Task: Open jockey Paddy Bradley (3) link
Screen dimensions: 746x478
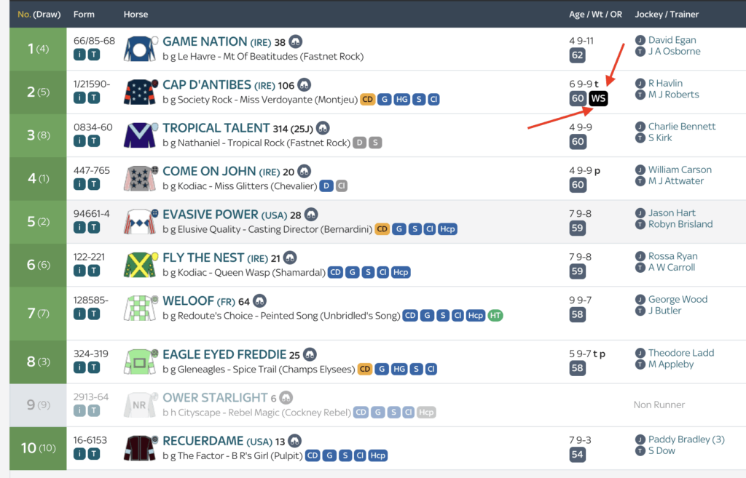Action: 686,439
